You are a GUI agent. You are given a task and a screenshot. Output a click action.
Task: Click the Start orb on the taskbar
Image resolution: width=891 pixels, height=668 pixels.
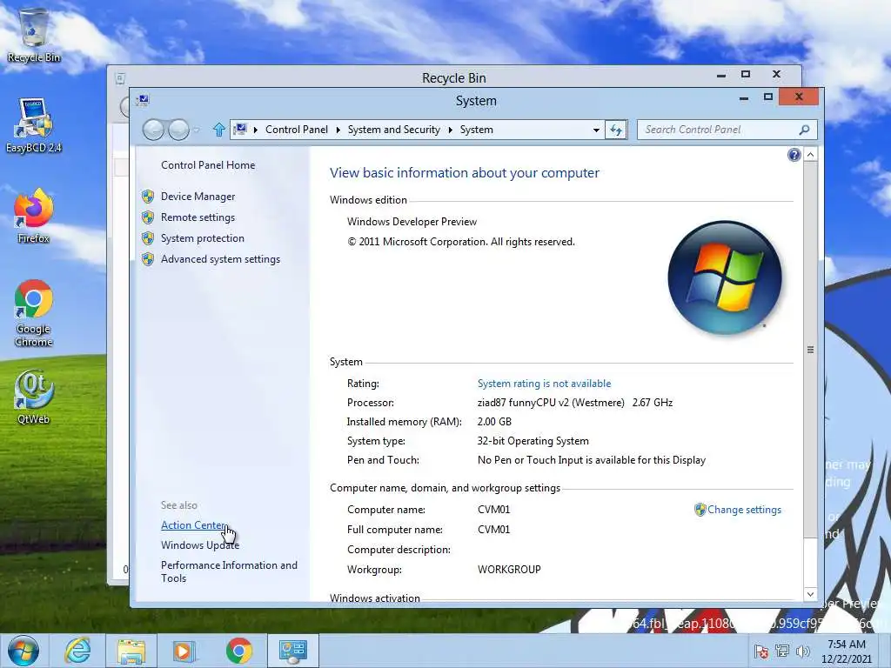click(x=23, y=651)
